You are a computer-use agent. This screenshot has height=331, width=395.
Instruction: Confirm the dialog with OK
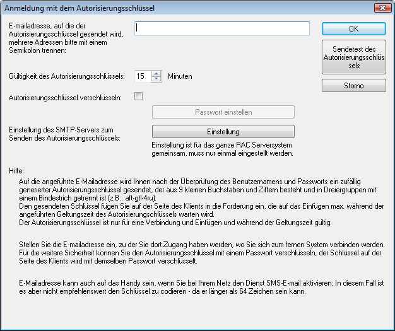[354, 29]
